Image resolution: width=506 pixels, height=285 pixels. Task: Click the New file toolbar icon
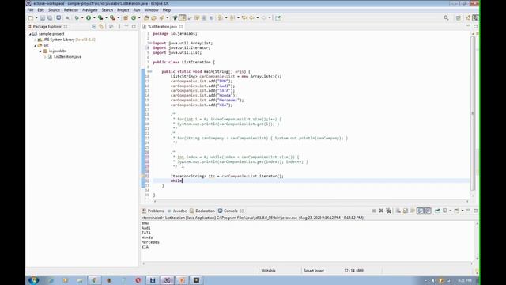click(31, 17)
